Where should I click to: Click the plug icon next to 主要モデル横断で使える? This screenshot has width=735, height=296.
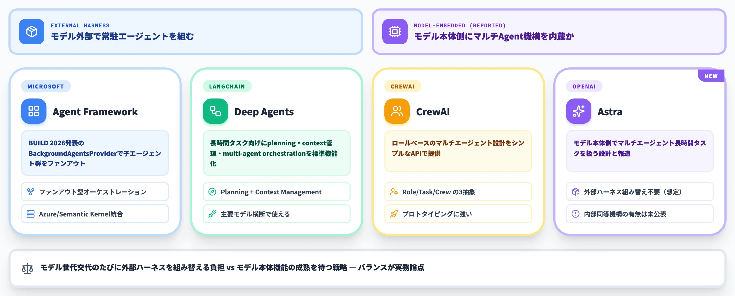click(212, 214)
